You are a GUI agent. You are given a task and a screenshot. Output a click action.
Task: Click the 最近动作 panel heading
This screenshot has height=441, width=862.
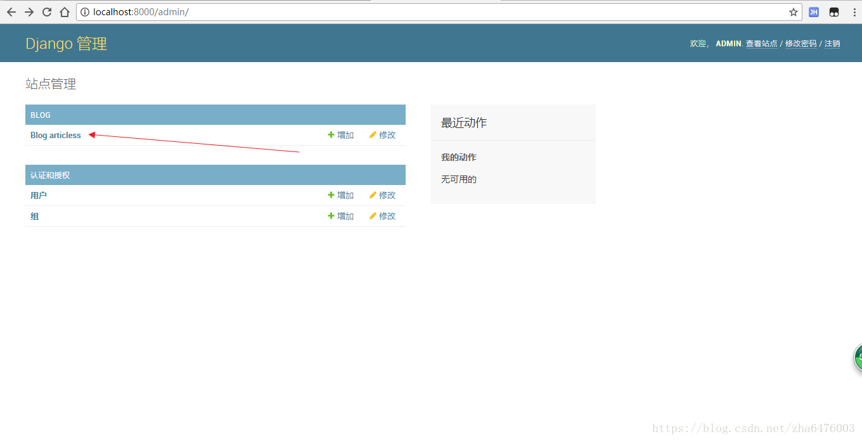click(464, 123)
